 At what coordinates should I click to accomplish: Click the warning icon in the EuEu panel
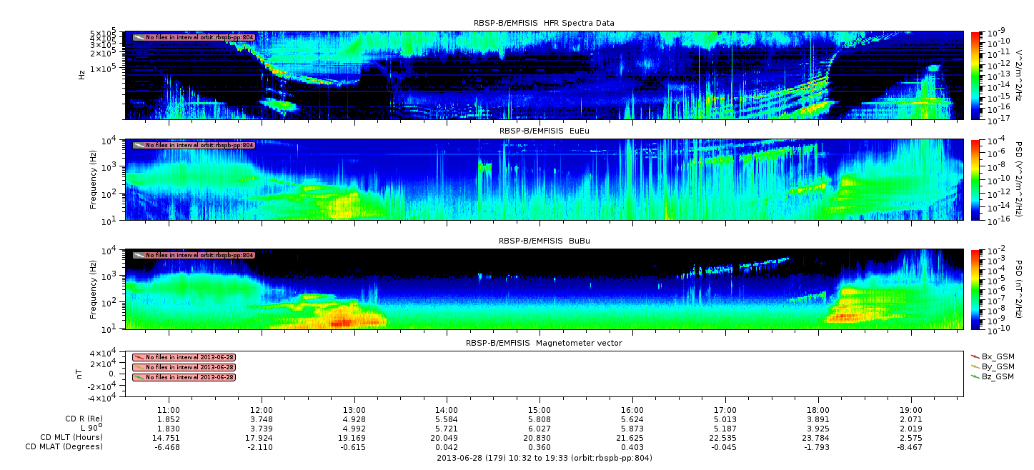(139, 145)
